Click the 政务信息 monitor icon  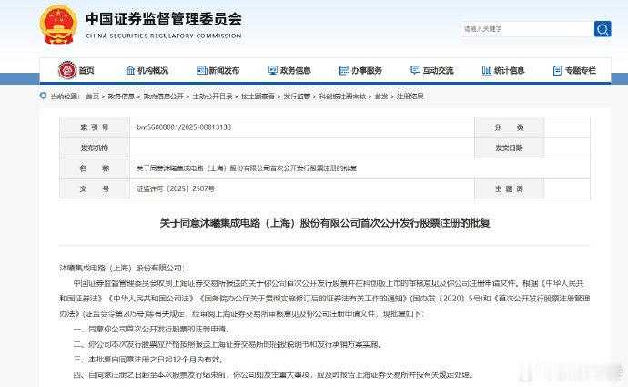[x=273, y=70]
